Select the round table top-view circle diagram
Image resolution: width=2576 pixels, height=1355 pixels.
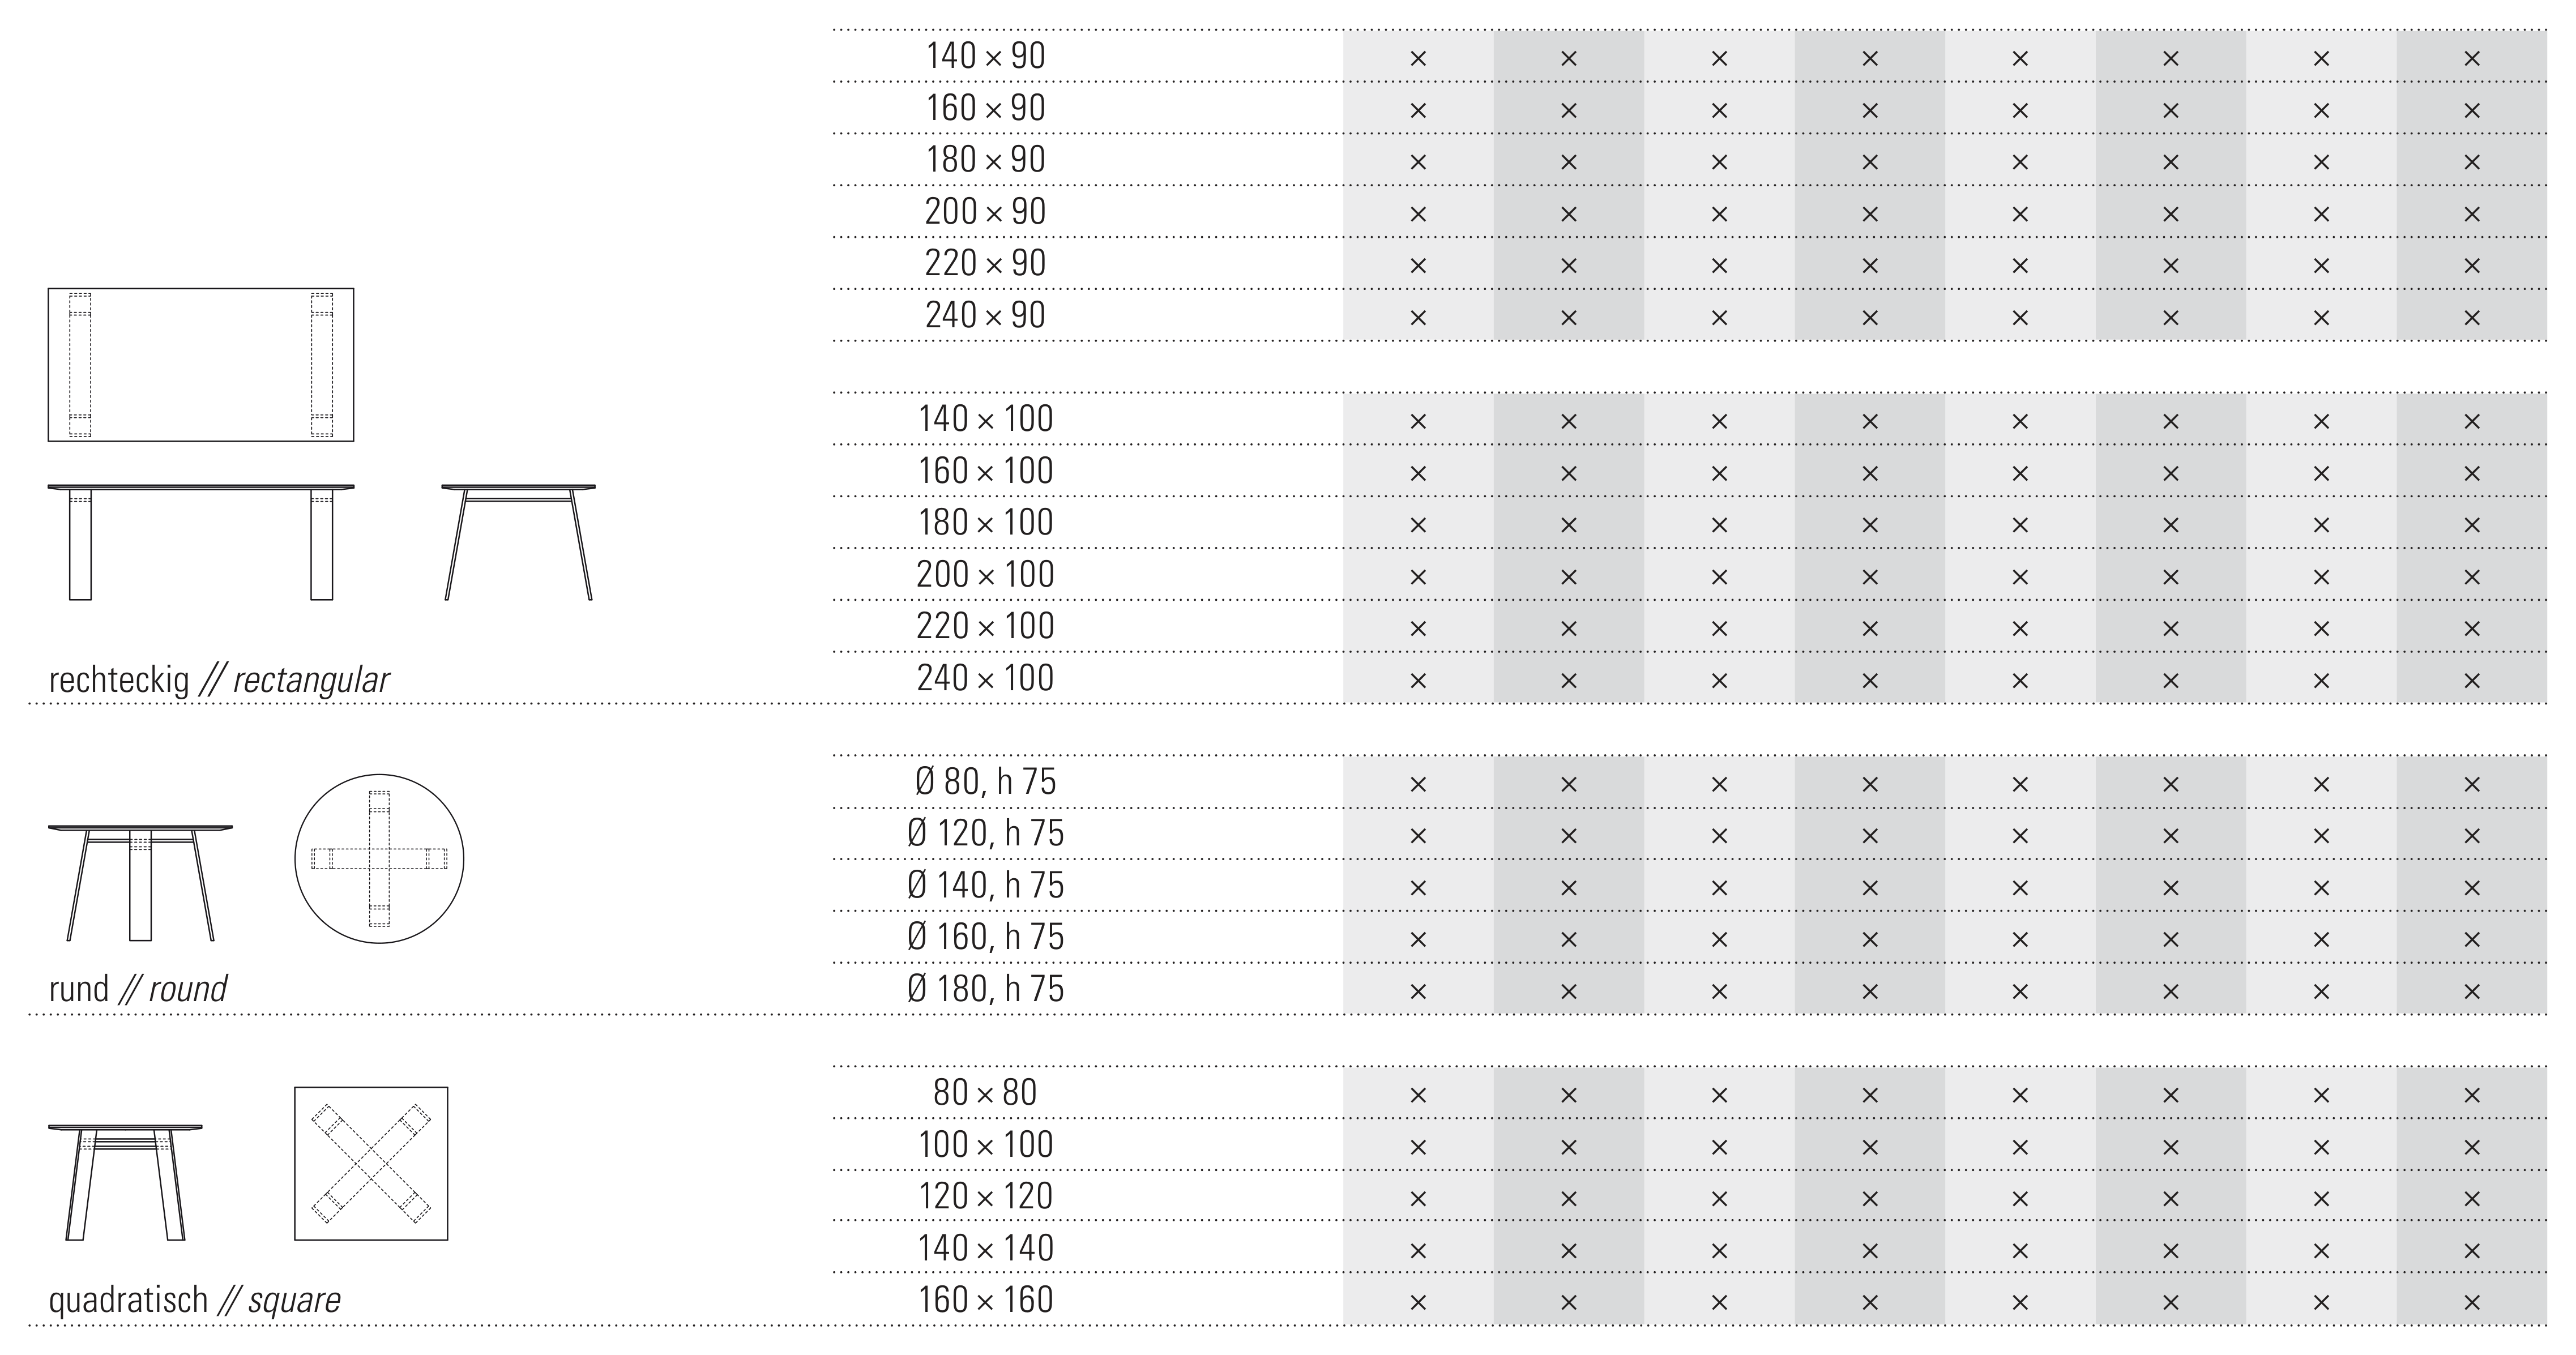[379, 858]
